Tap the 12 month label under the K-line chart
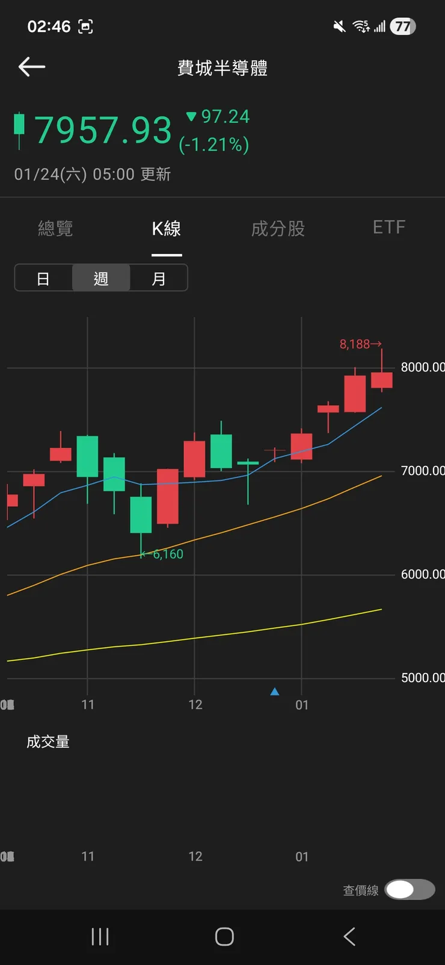The image size is (445, 965). pyautogui.click(x=195, y=704)
